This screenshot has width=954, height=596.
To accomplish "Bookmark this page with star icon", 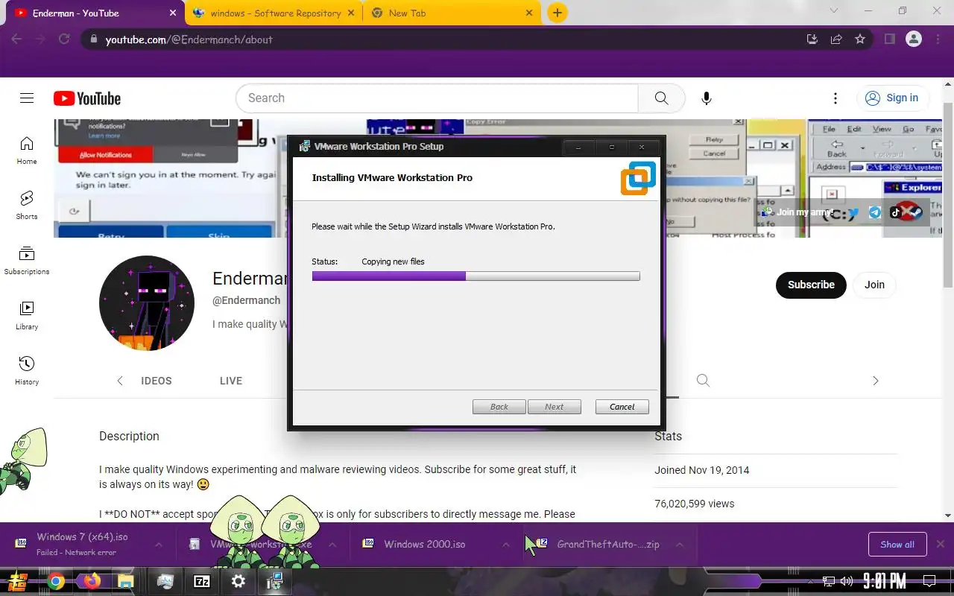I will coord(860,39).
